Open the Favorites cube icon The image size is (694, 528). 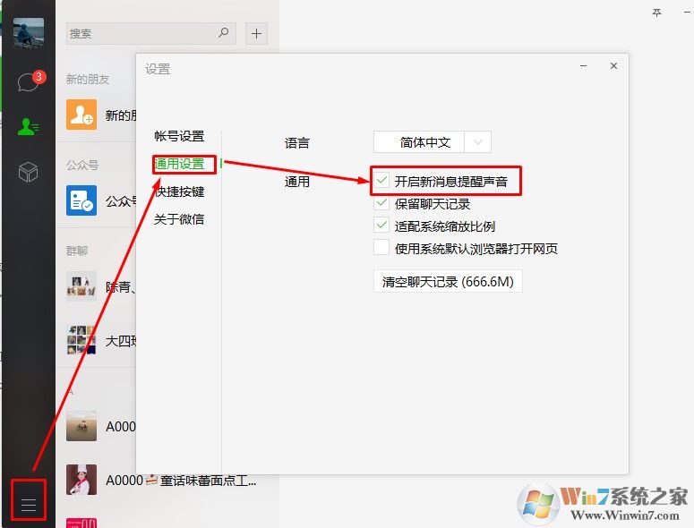coord(28,172)
